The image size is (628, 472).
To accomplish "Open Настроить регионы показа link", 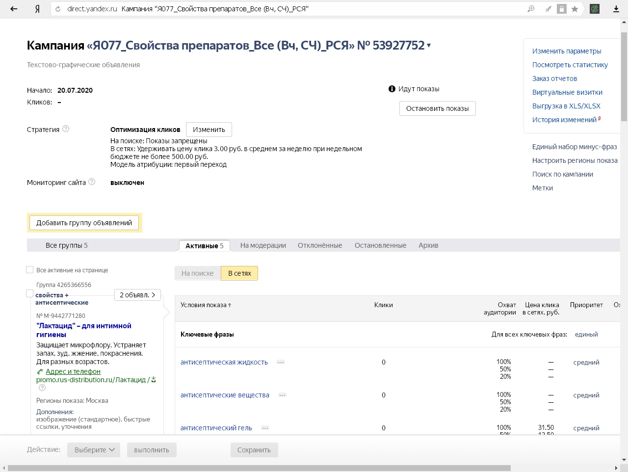I will [575, 160].
